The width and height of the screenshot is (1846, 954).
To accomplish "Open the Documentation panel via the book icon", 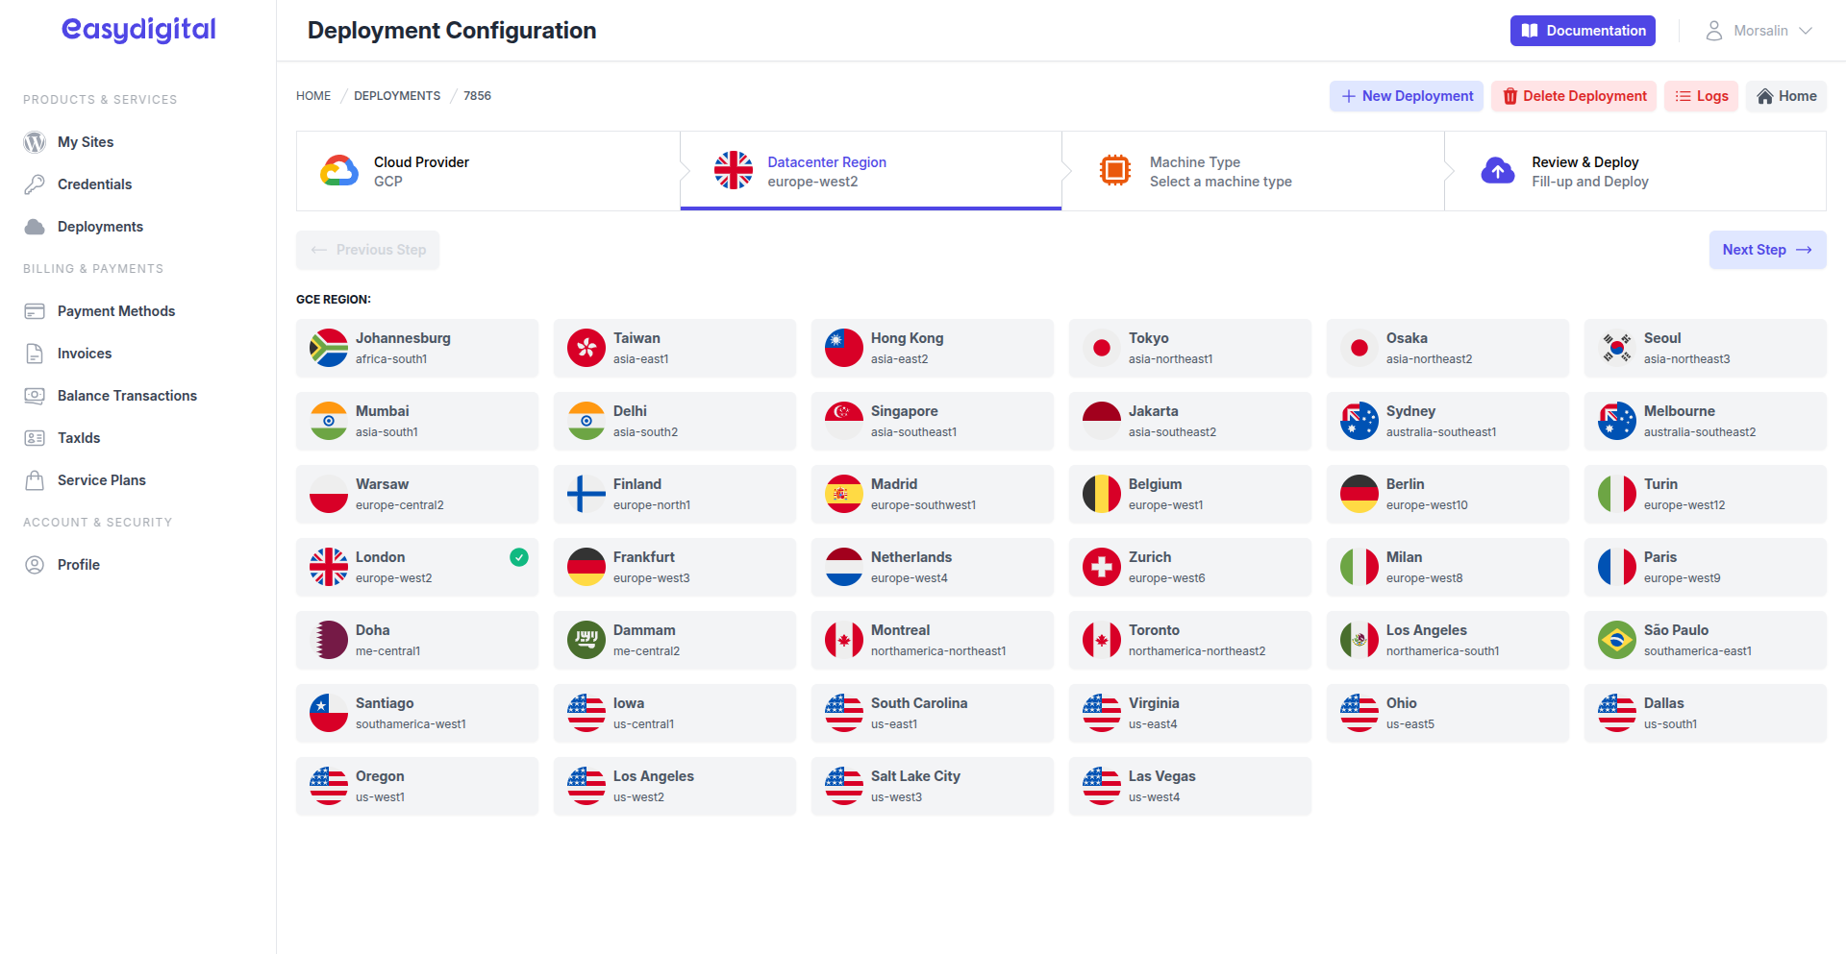I will 1531,30.
